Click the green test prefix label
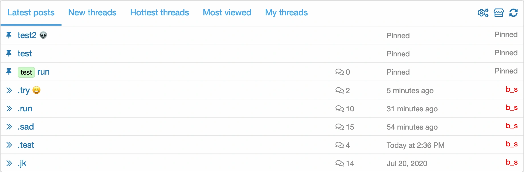Viewport: 524px width, 172px height. (26, 72)
